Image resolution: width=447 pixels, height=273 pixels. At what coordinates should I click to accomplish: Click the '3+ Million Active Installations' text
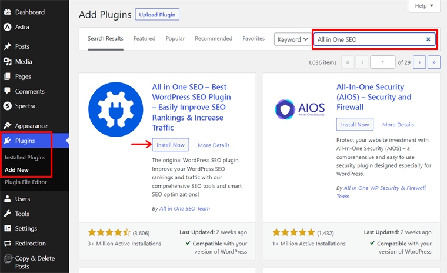(x=125, y=244)
